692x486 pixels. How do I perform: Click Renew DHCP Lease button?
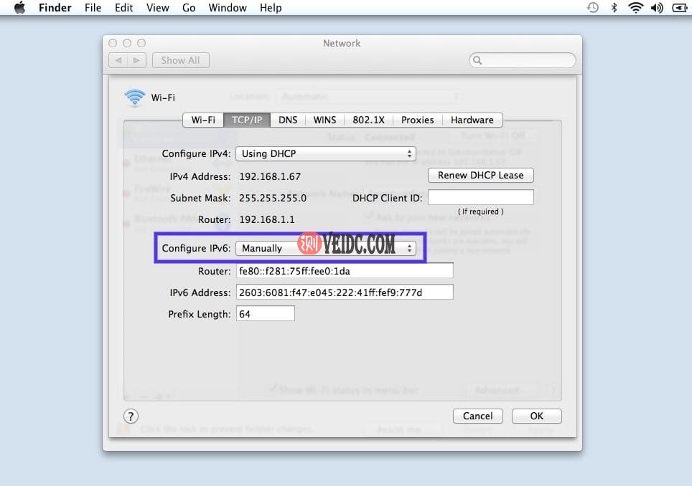click(x=481, y=175)
